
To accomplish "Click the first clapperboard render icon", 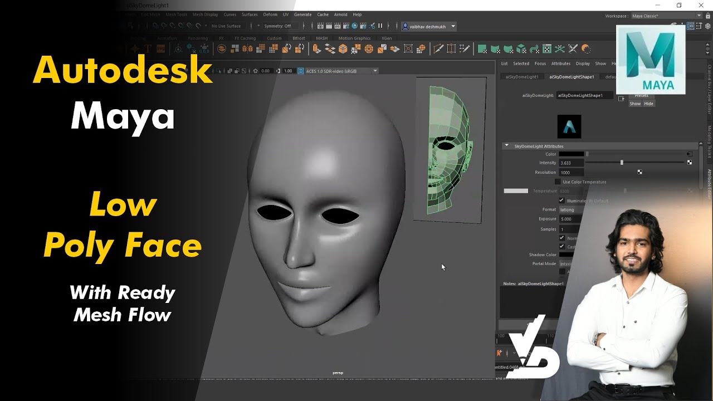I will click(x=320, y=26).
